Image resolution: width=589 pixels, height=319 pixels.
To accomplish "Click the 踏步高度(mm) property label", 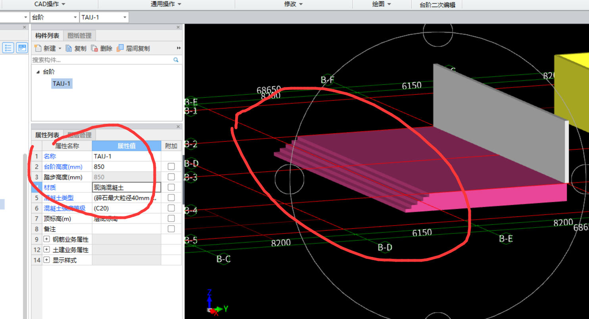I will (63, 177).
